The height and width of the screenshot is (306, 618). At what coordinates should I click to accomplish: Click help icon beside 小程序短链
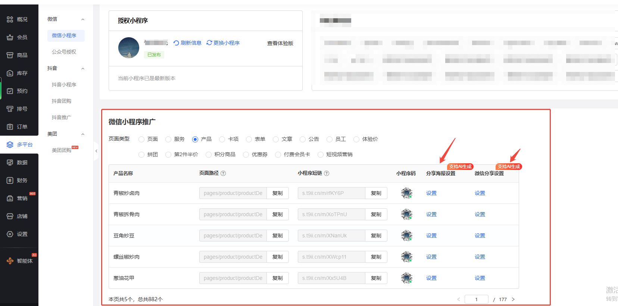click(x=327, y=173)
